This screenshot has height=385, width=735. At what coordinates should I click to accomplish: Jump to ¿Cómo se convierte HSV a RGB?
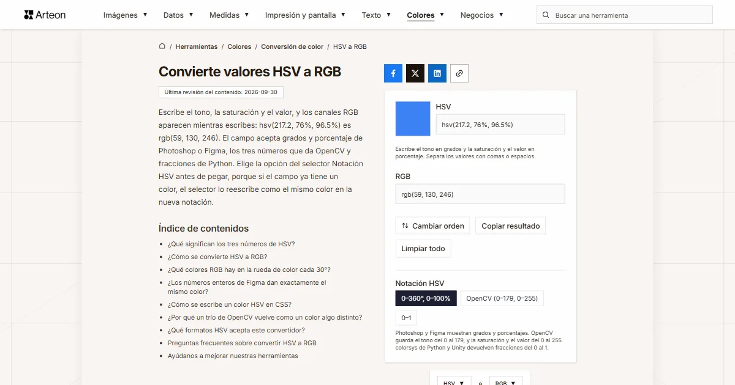[217, 257]
